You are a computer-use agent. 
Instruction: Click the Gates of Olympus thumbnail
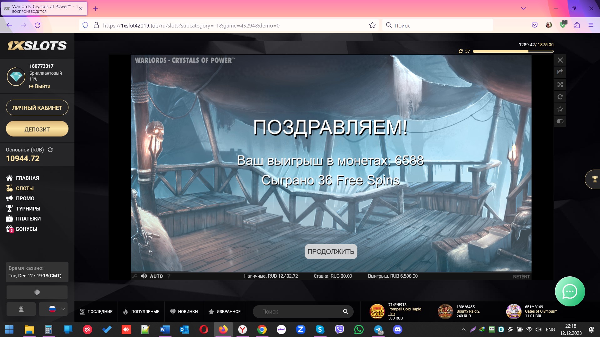click(x=514, y=311)
